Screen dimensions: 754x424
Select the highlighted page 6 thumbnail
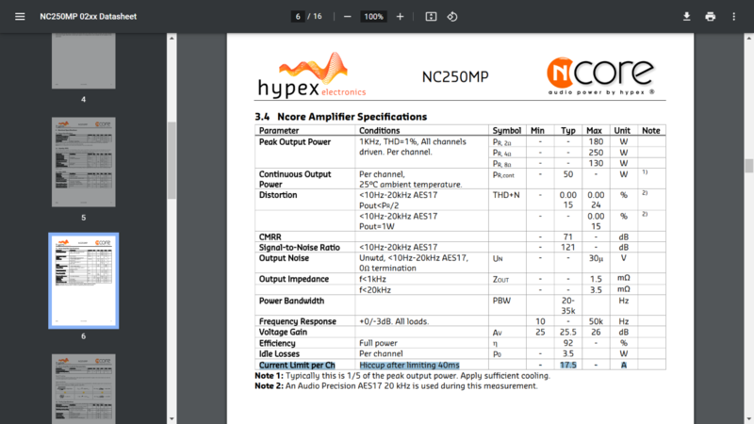(83, 280)
